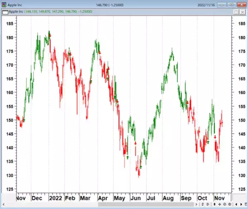The width and height of the screenshot is (248, 209).
Task: Click the Feb label on time axis
Action: pos(70,198)
